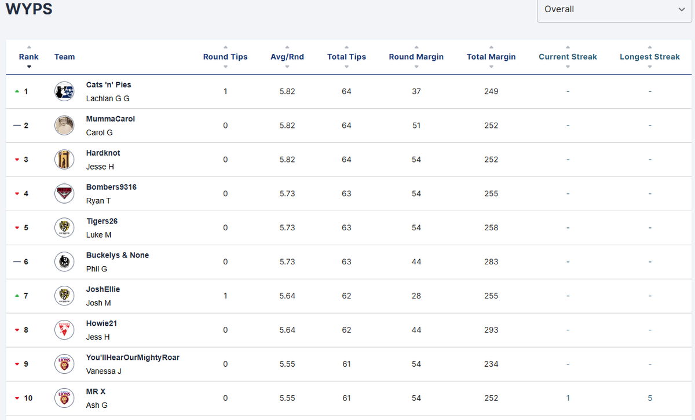Sort by Longest Streak header
This screenshot has width=695, height=420.
coord(650,57)
